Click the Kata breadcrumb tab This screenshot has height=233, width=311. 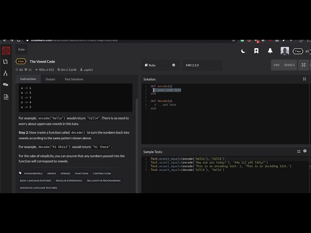(21, 50)
